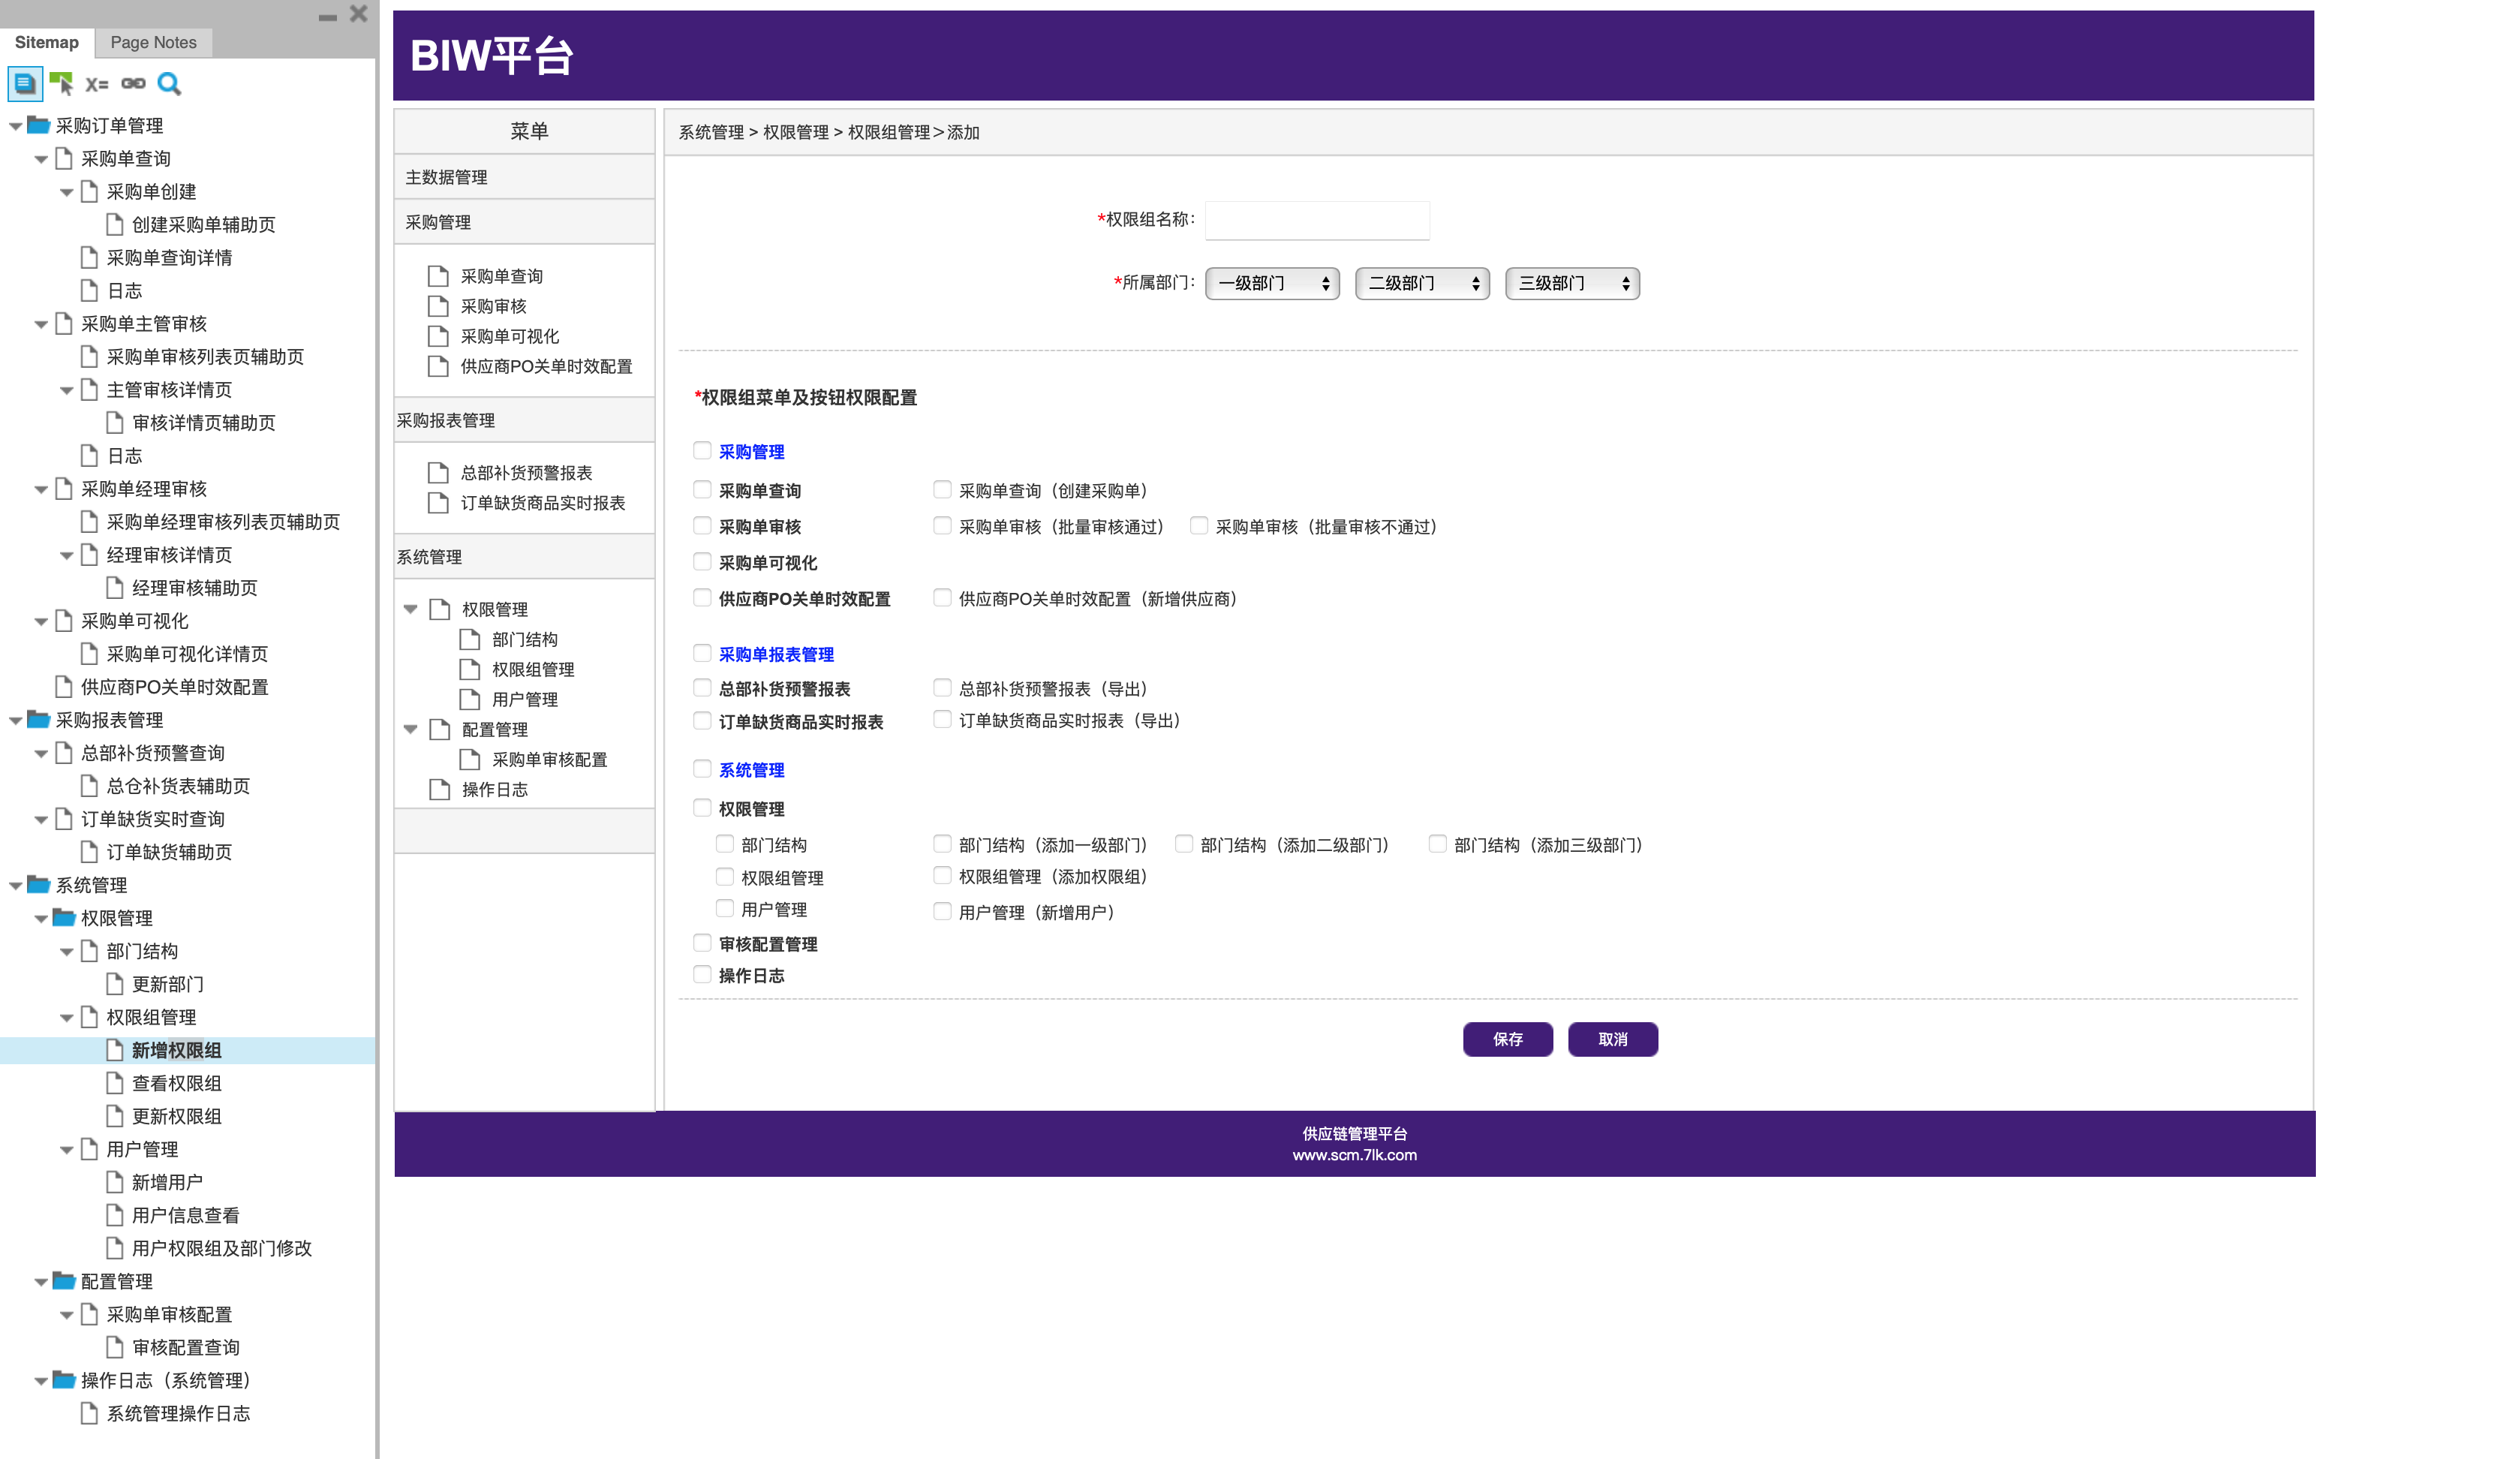Tick the 用户管理（新增用户）checkbox
Viewport: 2520px width, 1459px height.
coord(942,911)
